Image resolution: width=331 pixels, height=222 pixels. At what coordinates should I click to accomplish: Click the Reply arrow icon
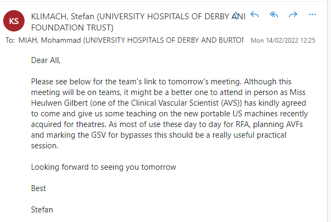[255, 15]
